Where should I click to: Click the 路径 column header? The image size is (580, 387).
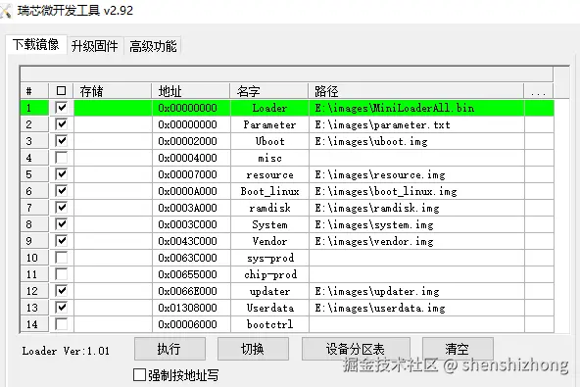[416, 91]
